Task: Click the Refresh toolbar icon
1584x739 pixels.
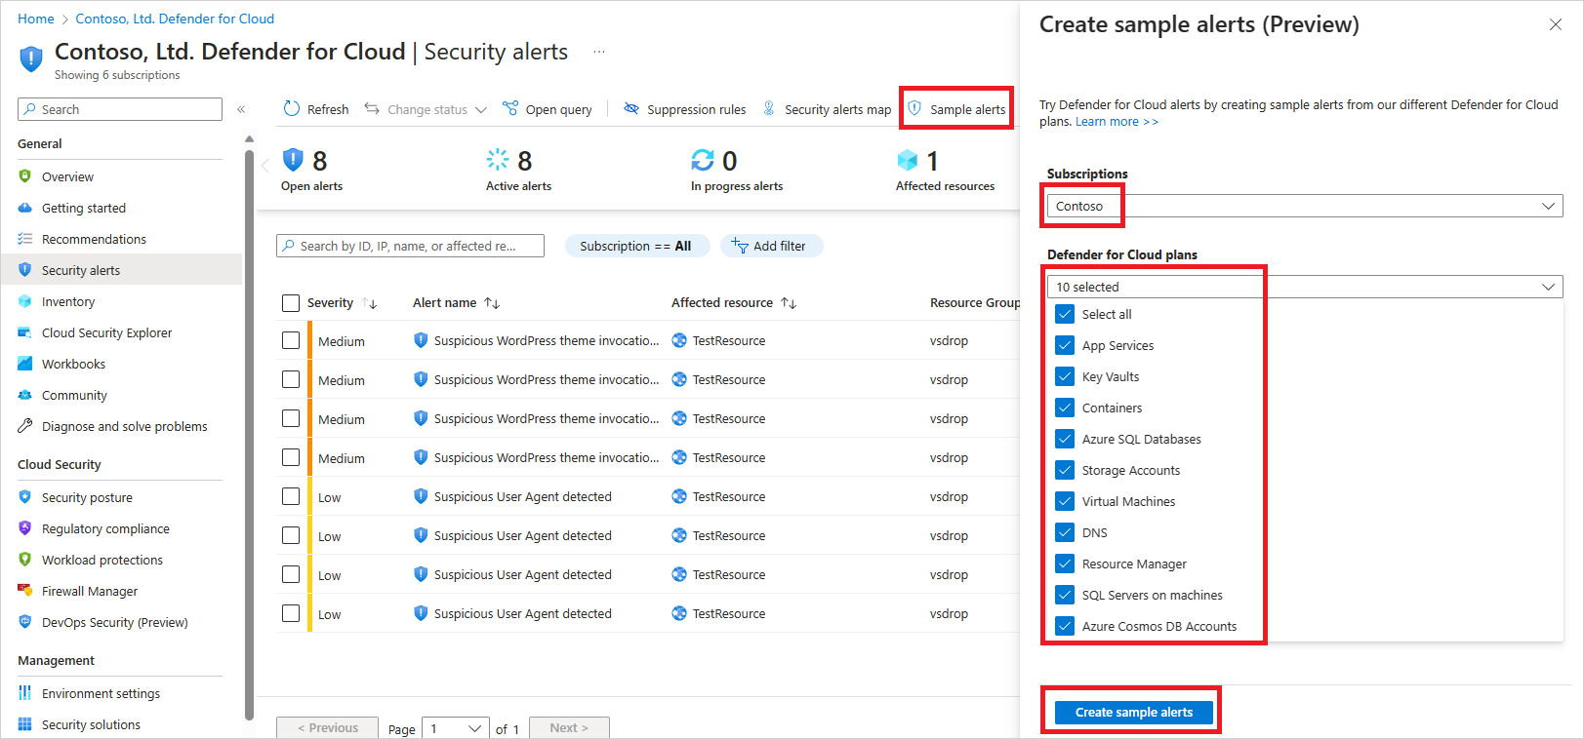Action: [292, 109]
